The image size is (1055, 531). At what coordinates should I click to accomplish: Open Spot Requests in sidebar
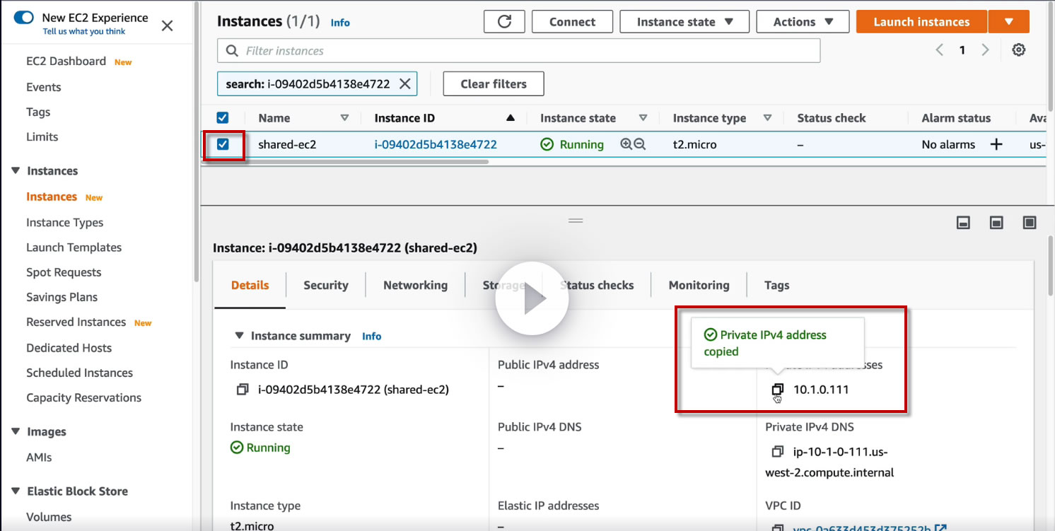tap(64, 272)
